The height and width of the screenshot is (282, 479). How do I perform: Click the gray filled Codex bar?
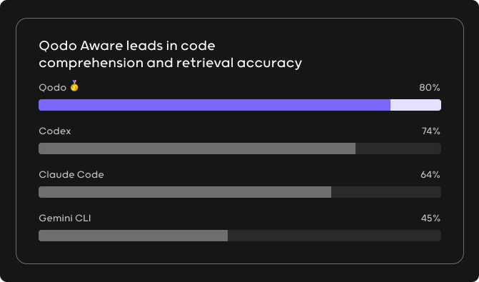point(197,148)
